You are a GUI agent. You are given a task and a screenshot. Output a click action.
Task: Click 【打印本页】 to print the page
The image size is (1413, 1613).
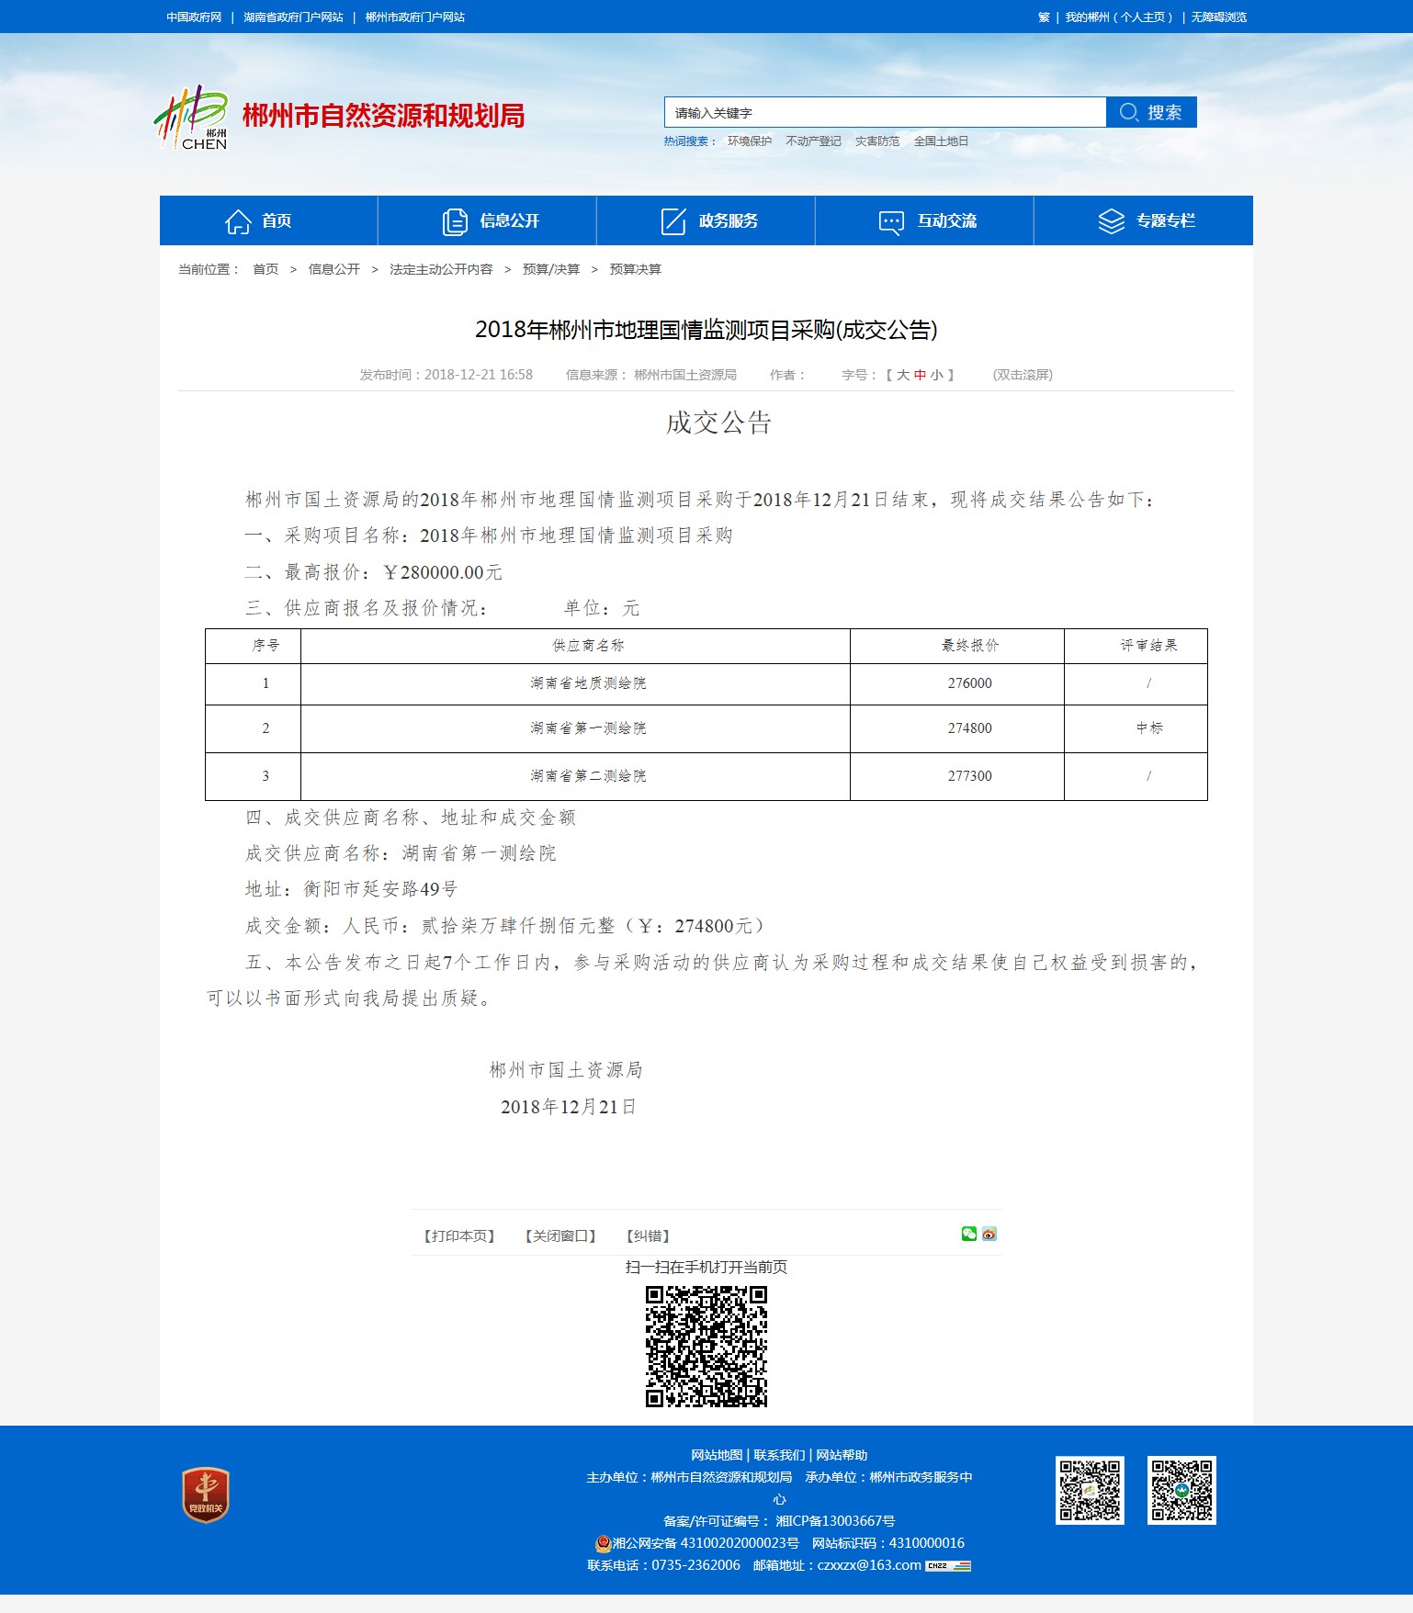pos(459,1236)
